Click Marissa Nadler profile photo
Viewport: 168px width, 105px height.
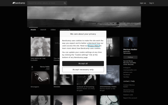point(130,42)
